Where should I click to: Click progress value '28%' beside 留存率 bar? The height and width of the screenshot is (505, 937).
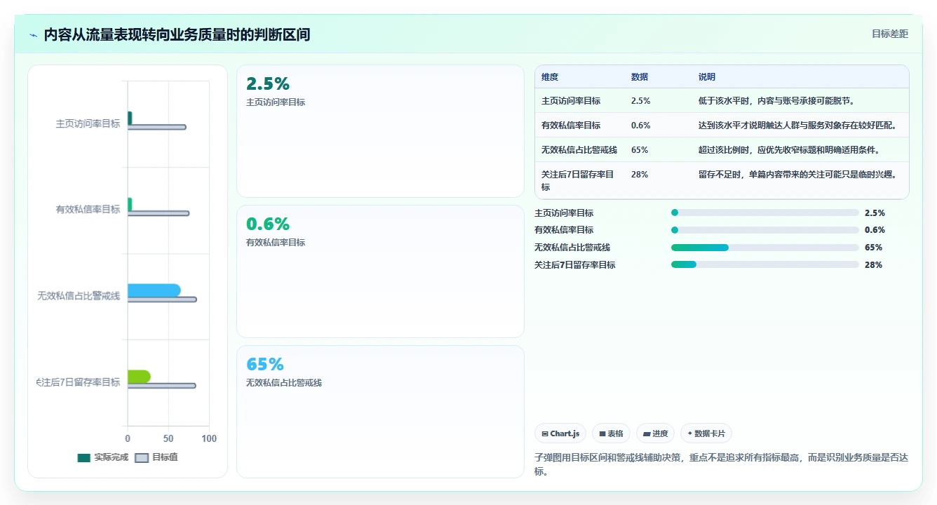point(873,265)
